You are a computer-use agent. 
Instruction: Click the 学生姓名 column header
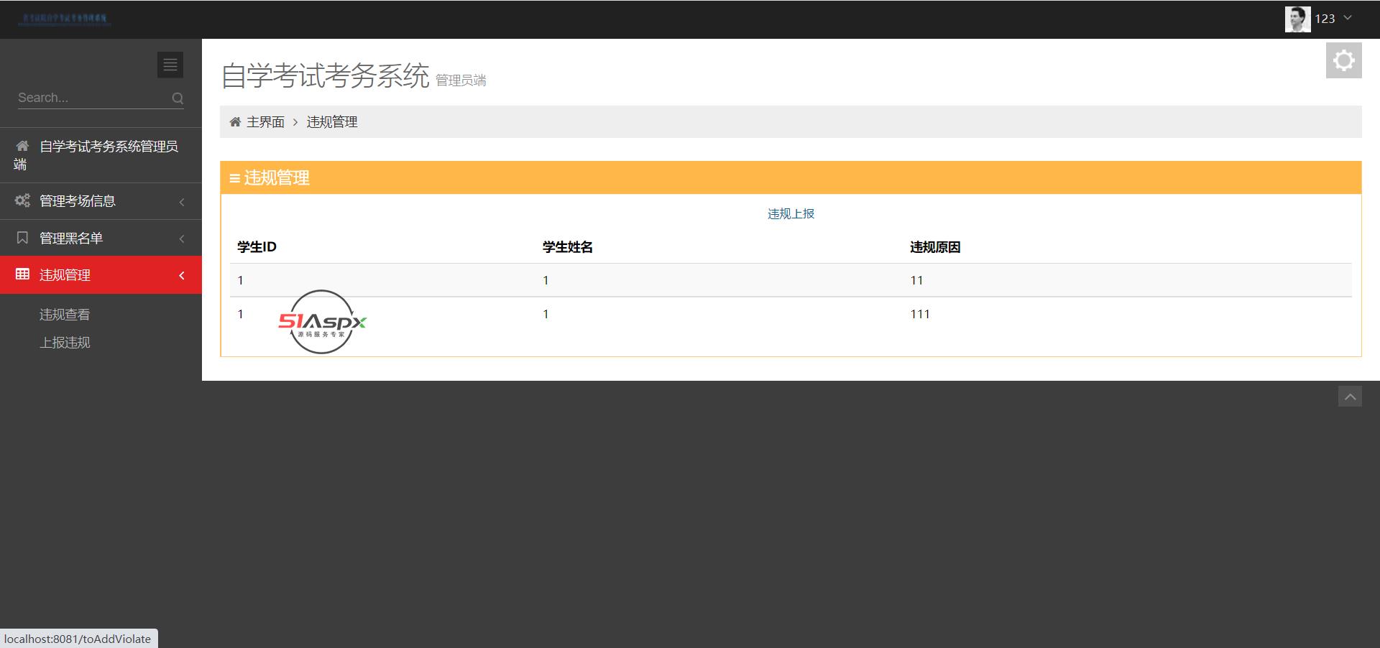tap(568, 247)
